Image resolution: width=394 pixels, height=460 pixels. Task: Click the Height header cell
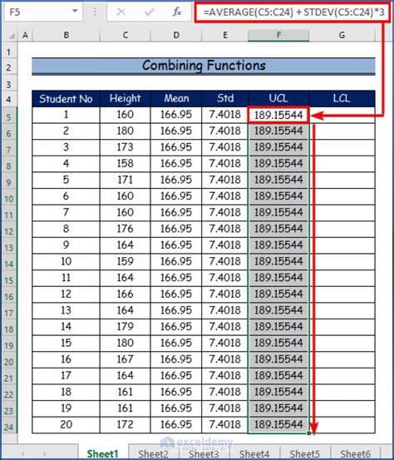126,99
